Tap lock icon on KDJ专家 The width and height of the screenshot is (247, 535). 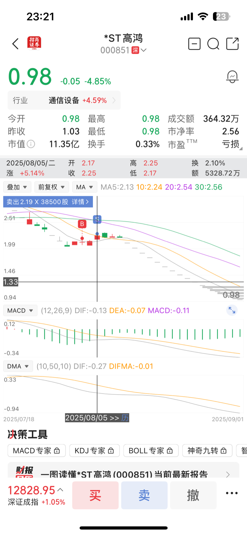click(x=111, y=451)
